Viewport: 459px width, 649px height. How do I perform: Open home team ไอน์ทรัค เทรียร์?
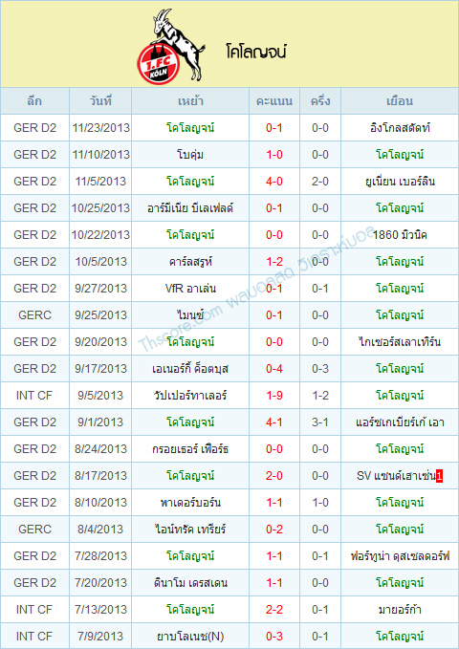190,530
